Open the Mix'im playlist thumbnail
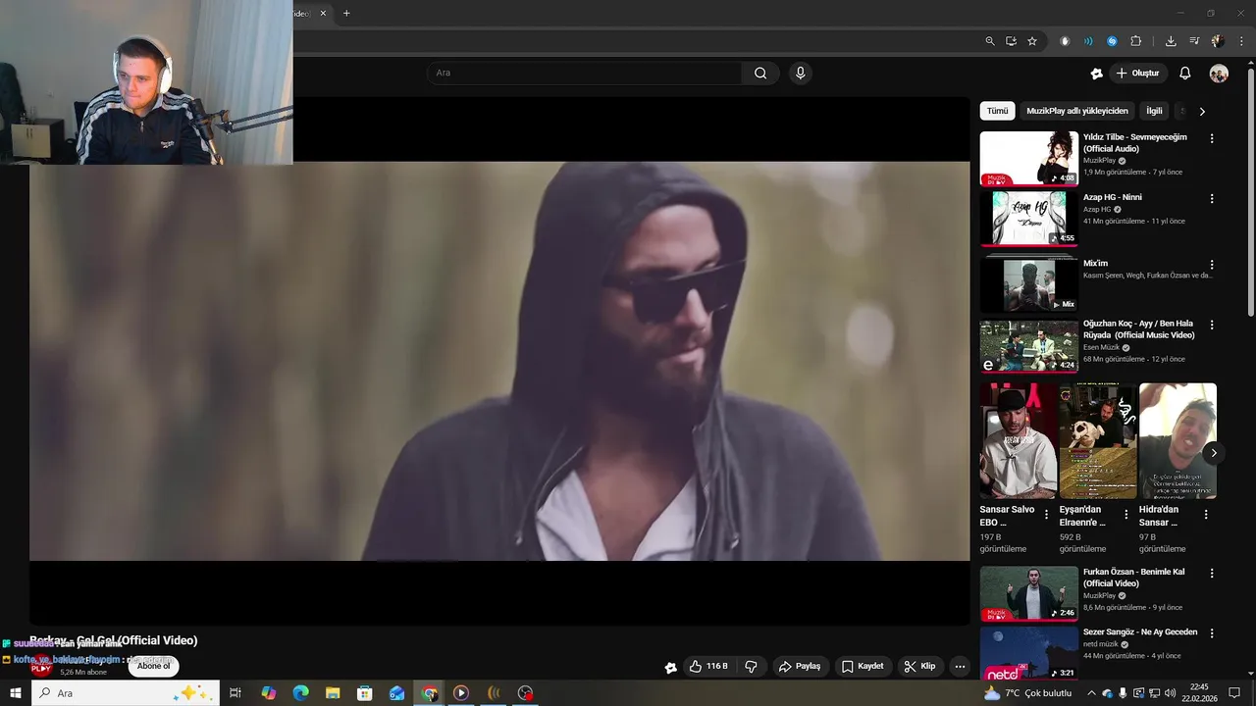The image size is (1256, 706). (x=1028, y=284)
